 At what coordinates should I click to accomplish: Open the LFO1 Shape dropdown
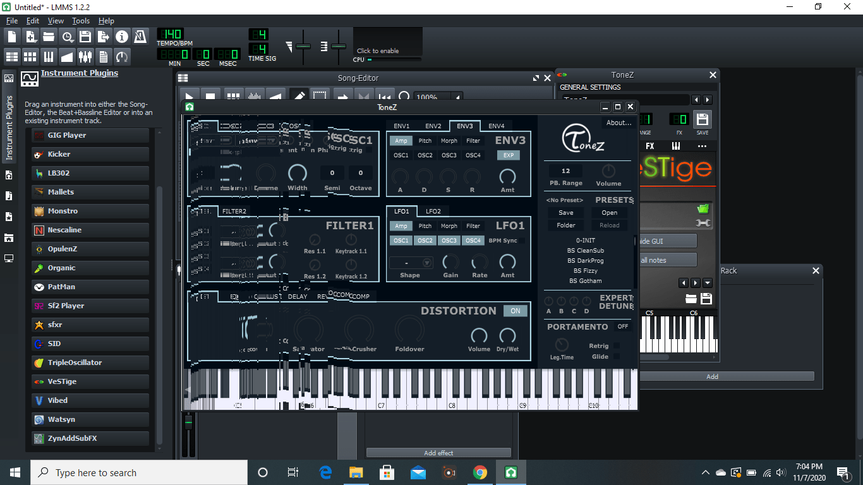(411, 263)
